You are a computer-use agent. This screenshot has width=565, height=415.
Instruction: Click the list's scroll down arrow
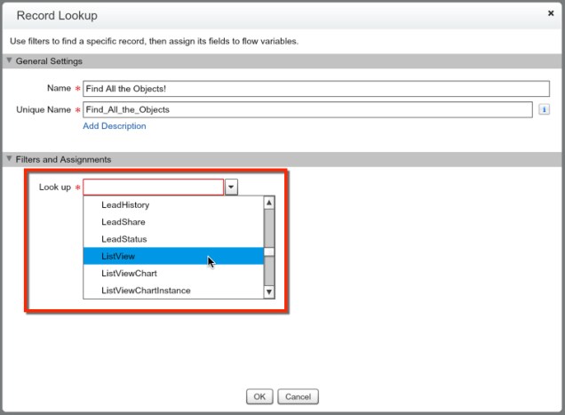pyautogui.click(x=269, y=291)
